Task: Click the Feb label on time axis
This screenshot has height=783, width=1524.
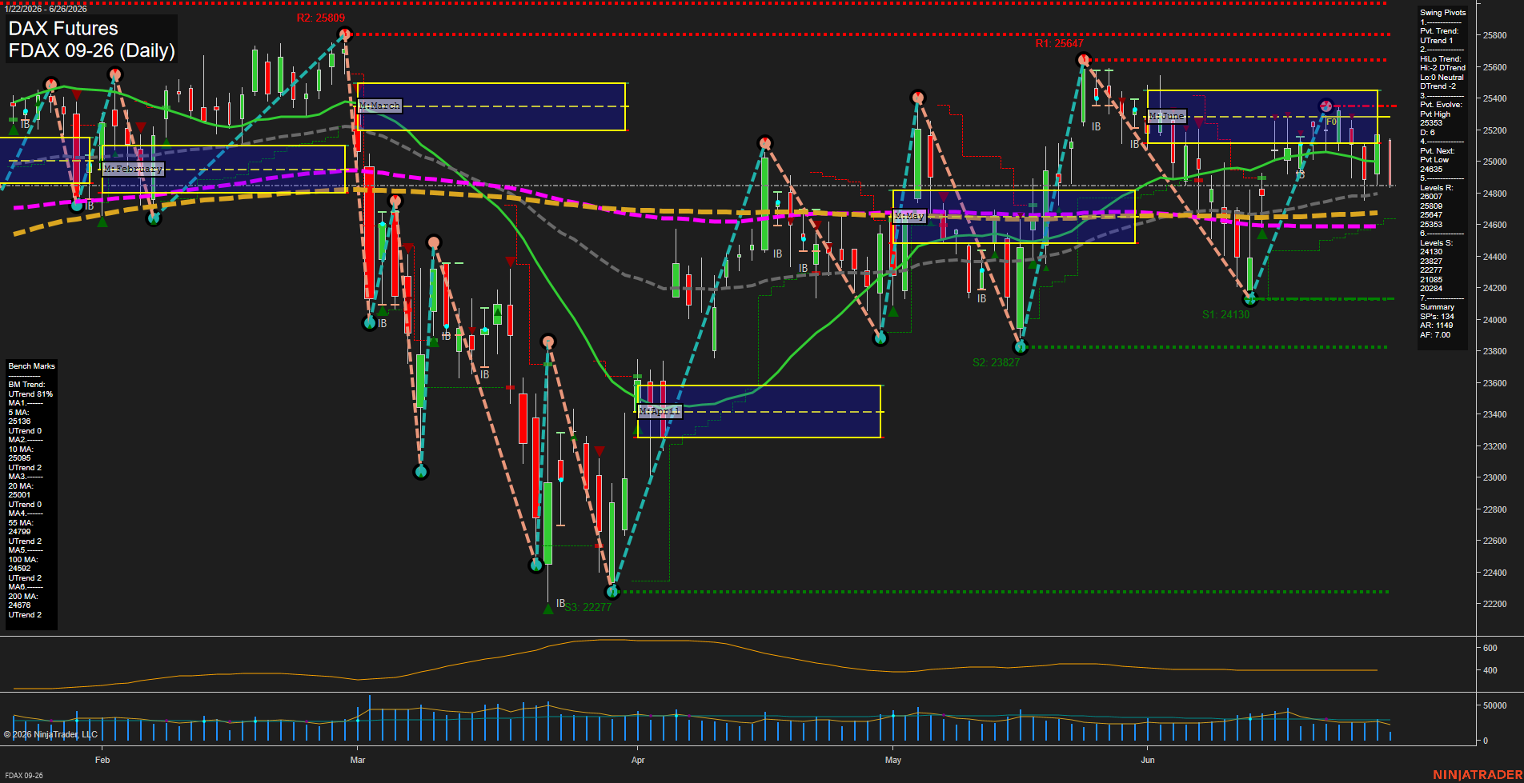Action: point(102,760)
